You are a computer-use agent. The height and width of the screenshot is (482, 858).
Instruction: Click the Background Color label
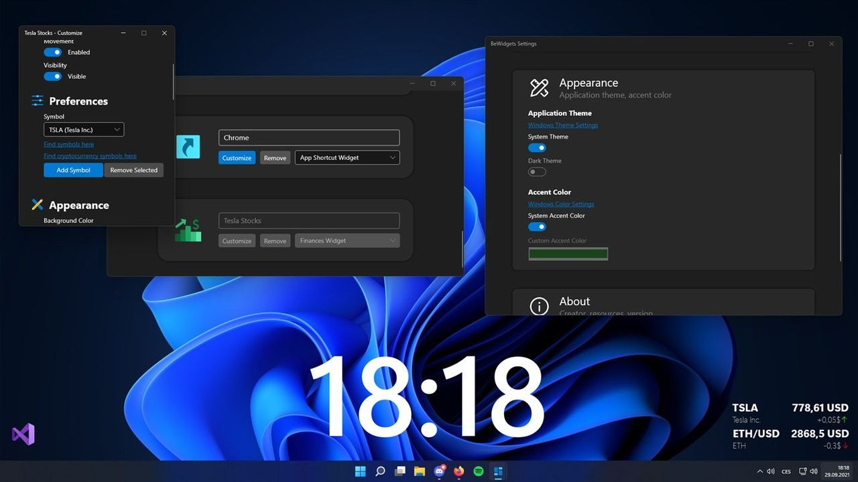coord(68,220)
